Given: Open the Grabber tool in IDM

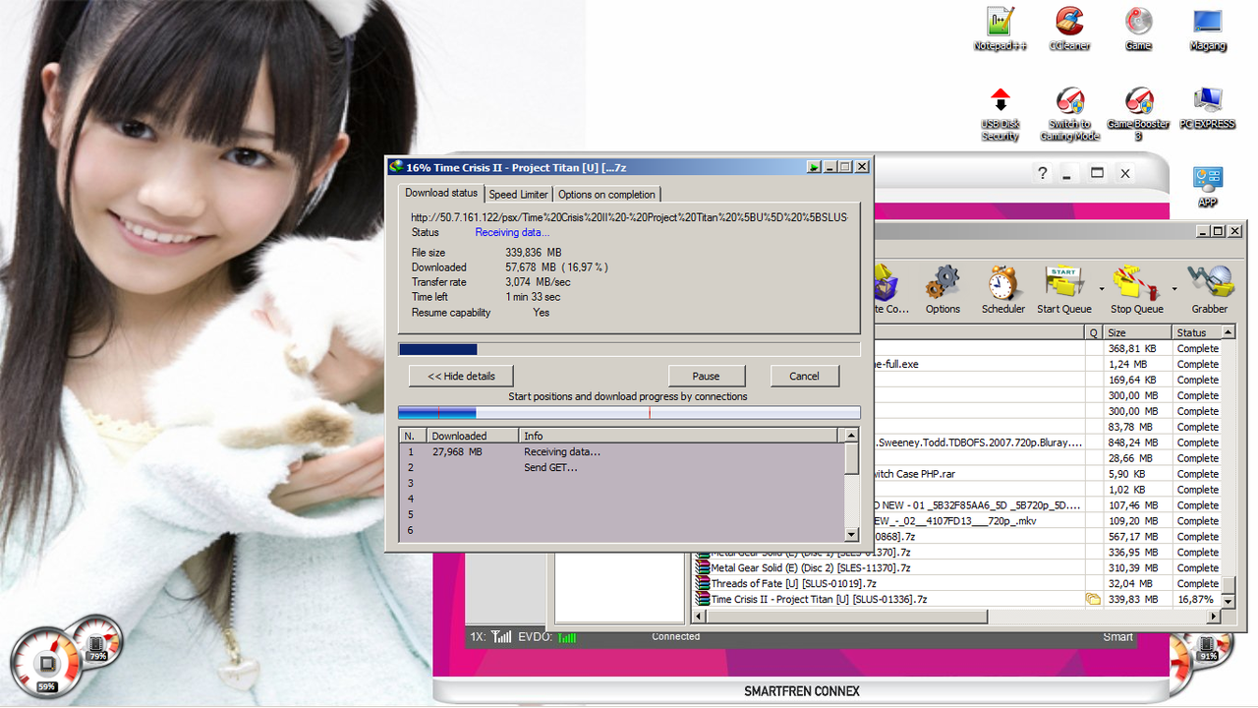Looking at the screenshot, I should click(1210, 290).
